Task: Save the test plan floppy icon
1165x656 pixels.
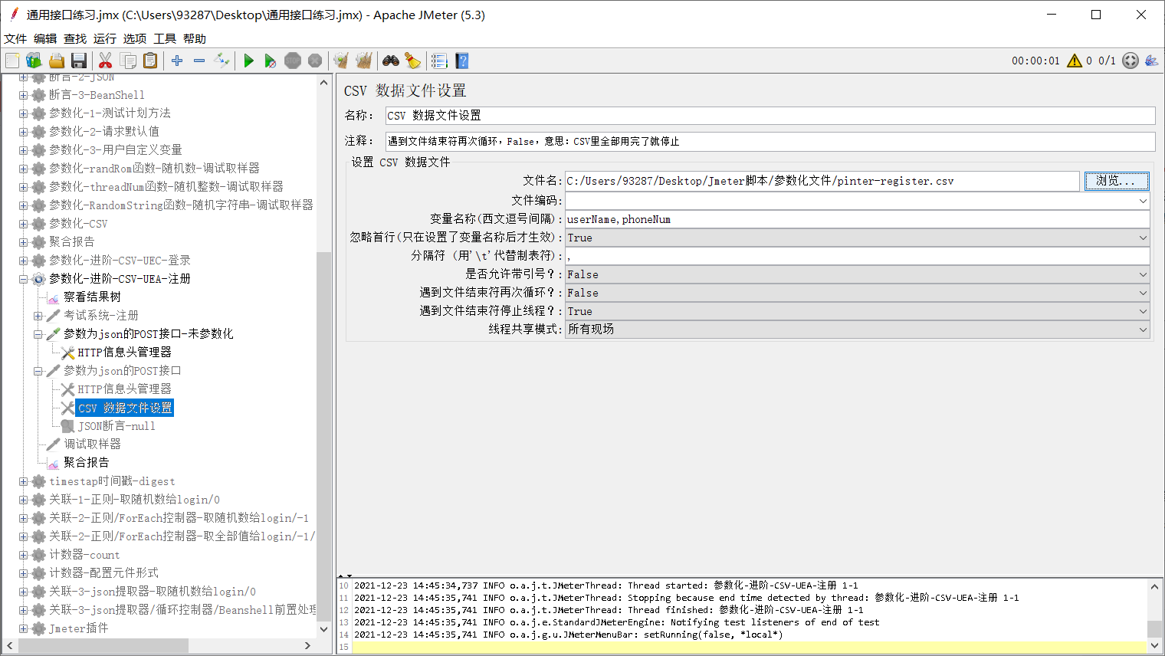Action: [x=78, y=61]
